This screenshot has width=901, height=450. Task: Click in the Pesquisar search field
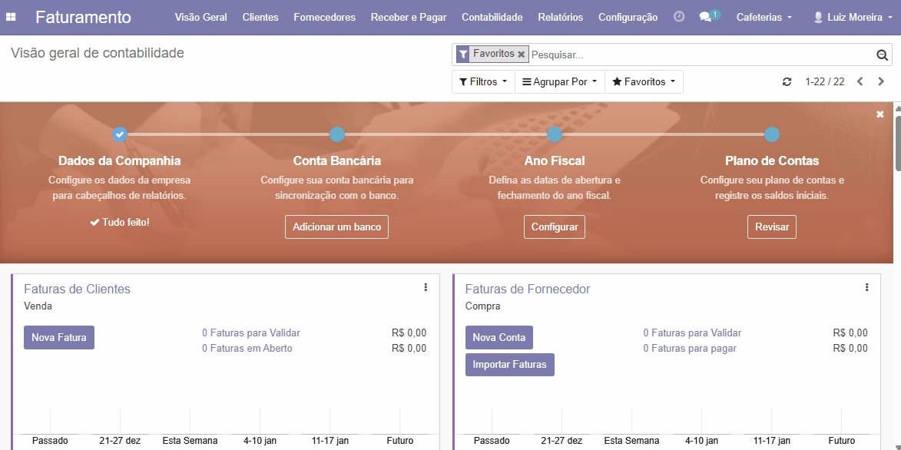pyautogui.click(x=699, y=55)
